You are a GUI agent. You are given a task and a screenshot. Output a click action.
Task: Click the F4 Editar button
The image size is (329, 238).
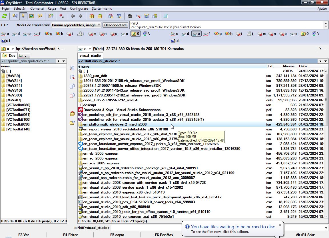pos(70,235)
